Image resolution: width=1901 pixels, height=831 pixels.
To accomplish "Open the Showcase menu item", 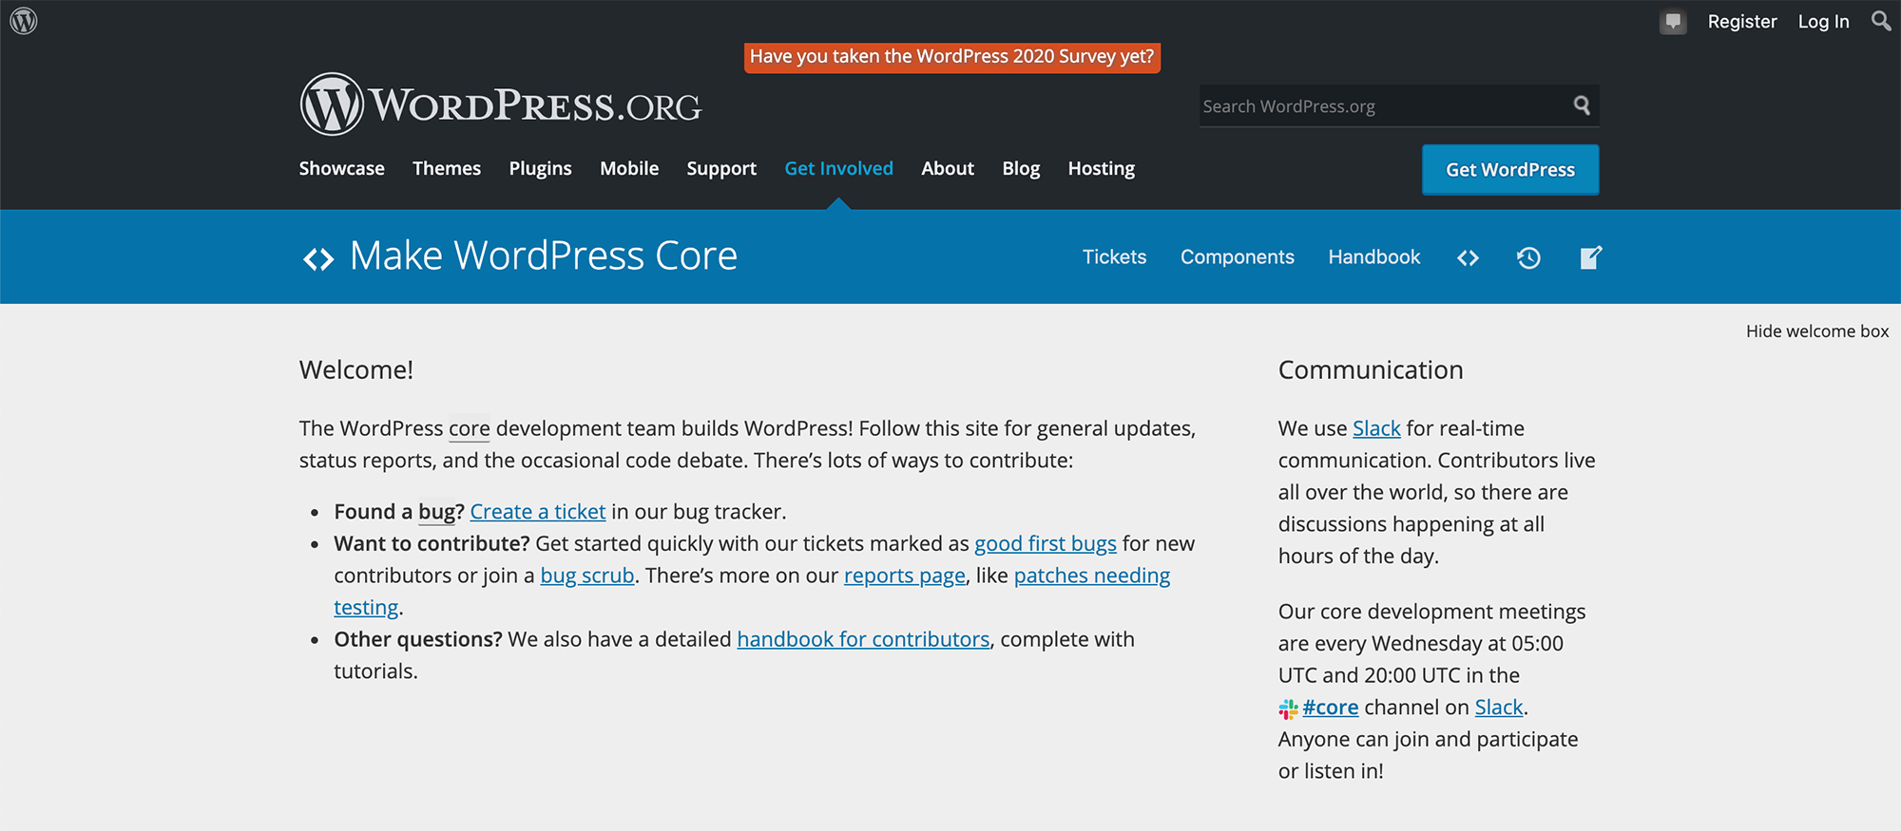I will click(x=342, y=168).
